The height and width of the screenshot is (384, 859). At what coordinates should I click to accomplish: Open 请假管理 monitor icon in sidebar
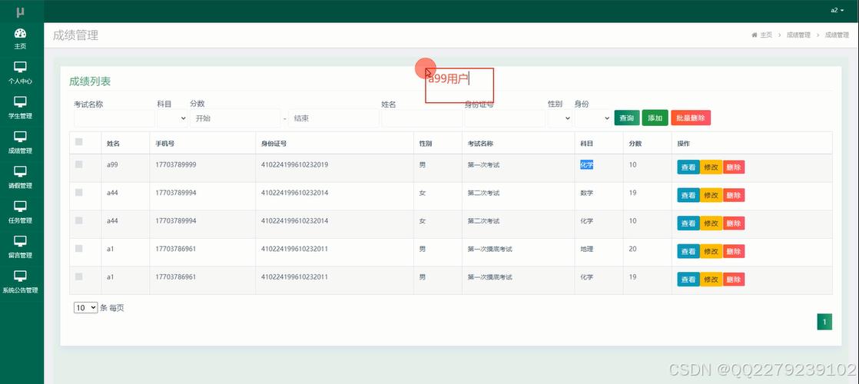click(20, 172)
